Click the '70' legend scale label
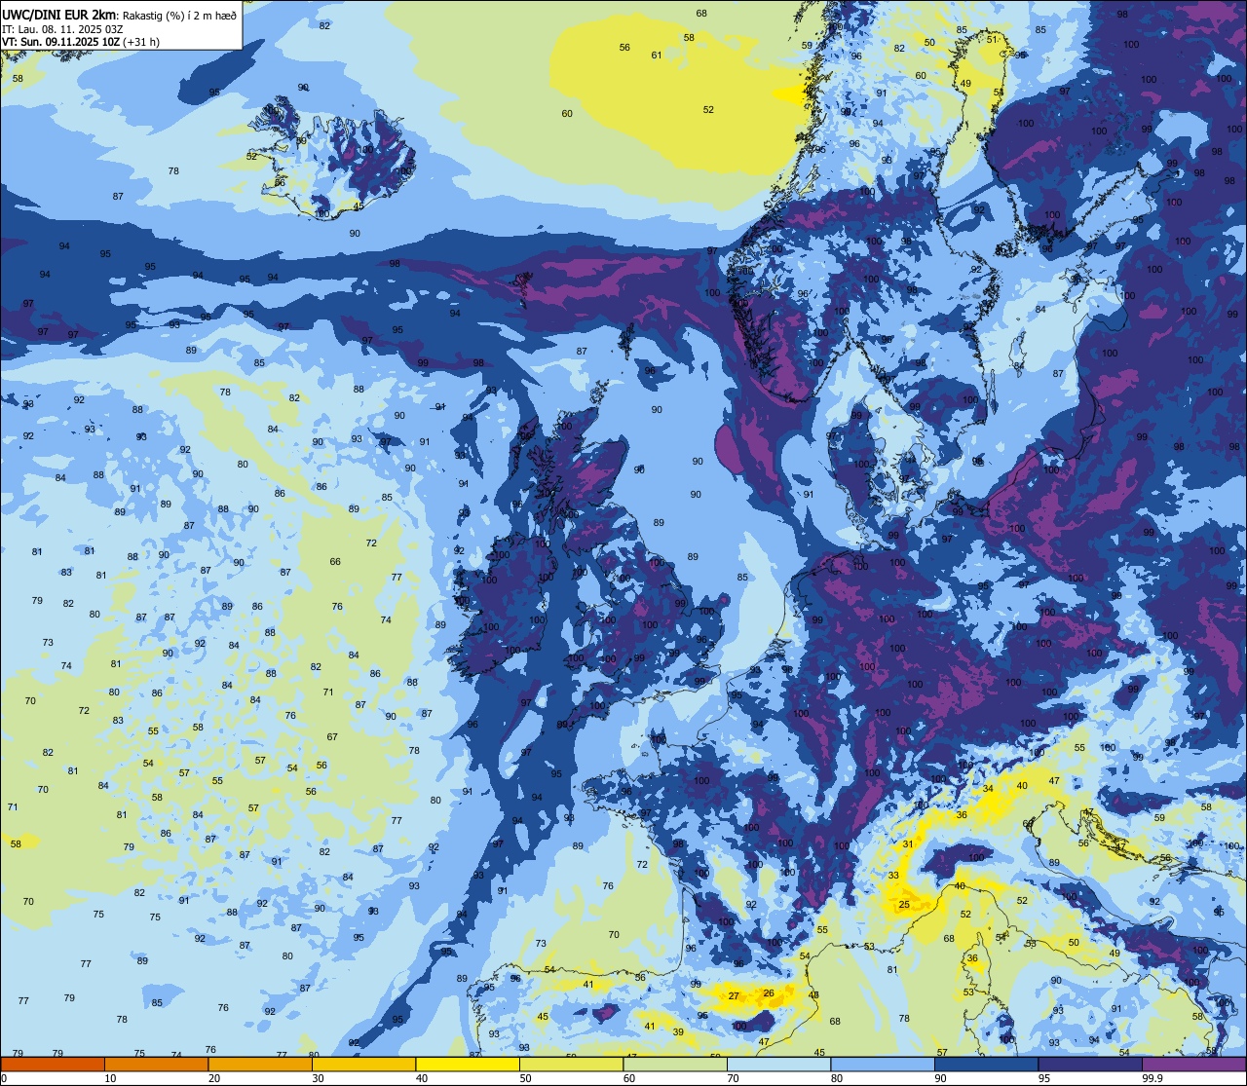 (x=733, y=1078)
